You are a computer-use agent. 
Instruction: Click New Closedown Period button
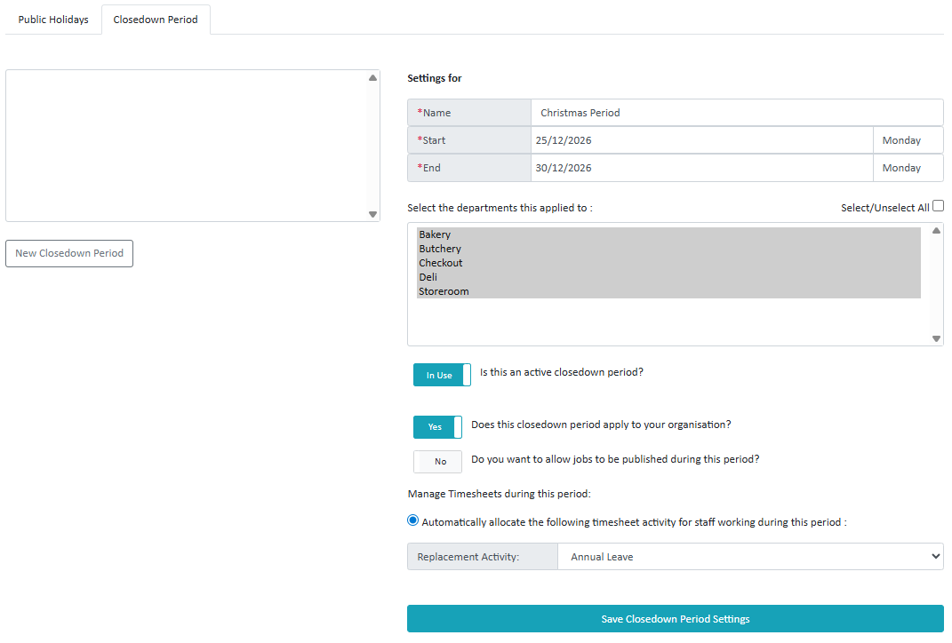[69, 254]
